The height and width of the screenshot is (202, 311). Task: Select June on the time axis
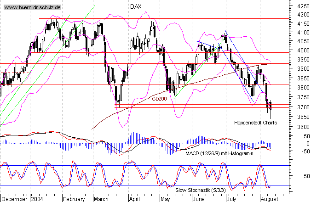point(198,199)
